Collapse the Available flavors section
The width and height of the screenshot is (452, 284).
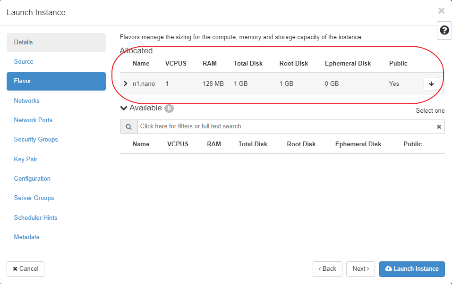(x=124, y=108)
